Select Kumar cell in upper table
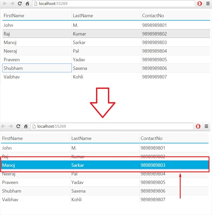 click(x=106, y=34)
